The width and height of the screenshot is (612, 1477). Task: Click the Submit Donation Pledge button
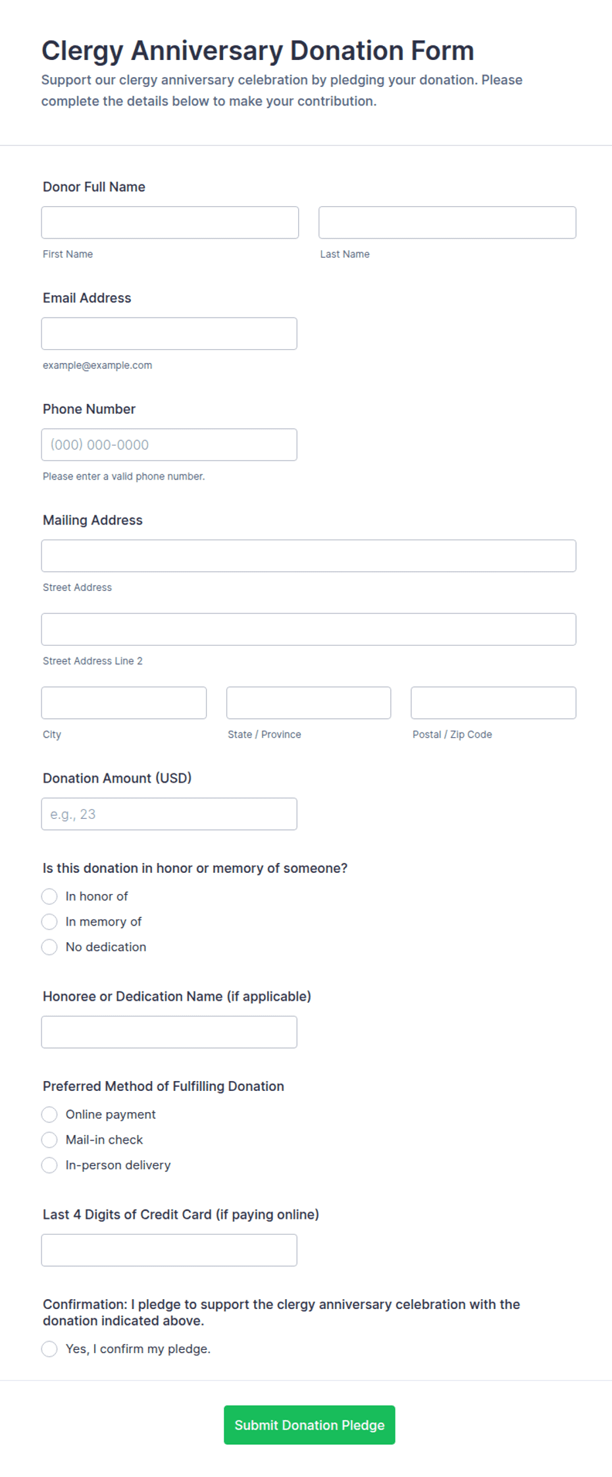tap(309, 1425)
